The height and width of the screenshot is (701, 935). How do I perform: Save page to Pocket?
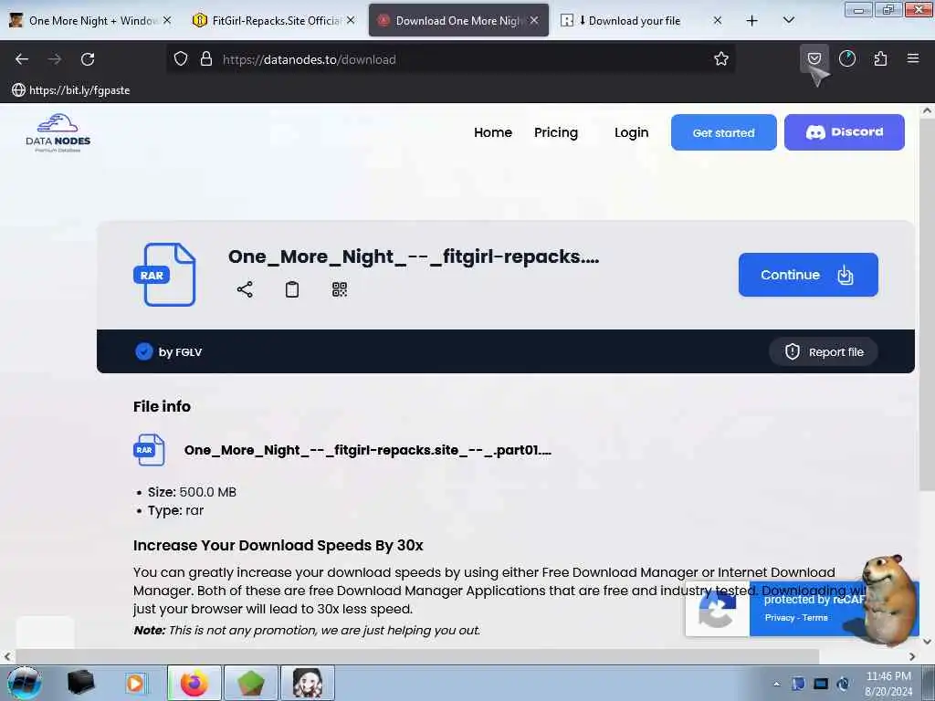pyautogui.click(x=814, y=59)
